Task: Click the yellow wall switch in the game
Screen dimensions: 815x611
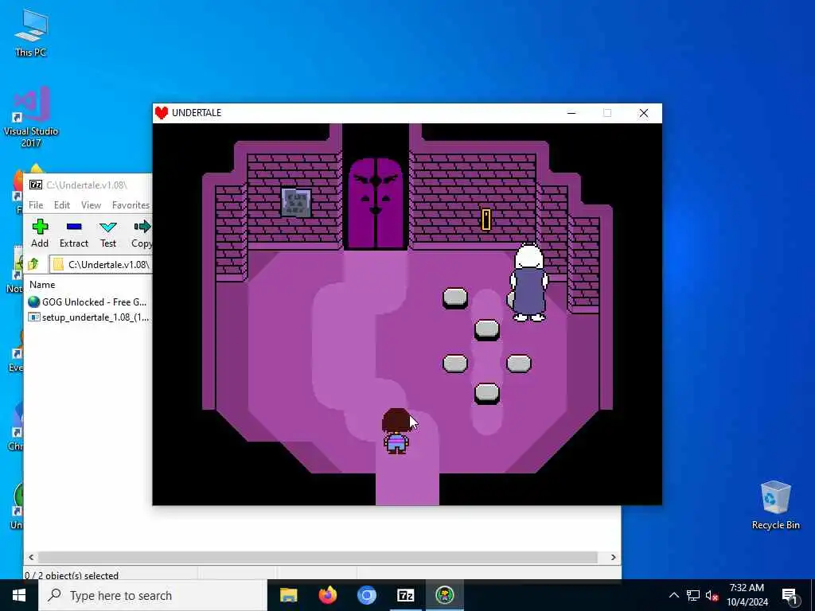Action: [486, 220]
